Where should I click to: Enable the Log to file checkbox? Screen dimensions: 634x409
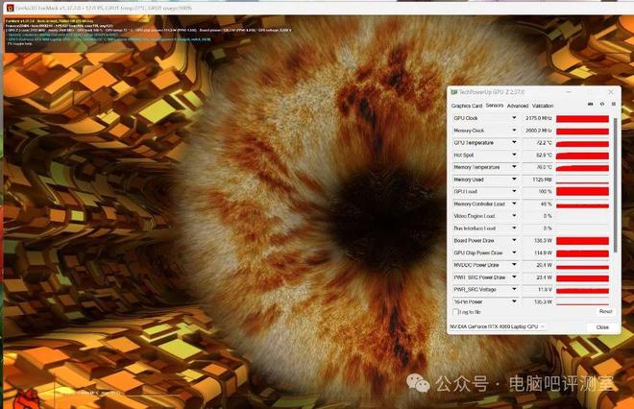[x=455, y=312]
